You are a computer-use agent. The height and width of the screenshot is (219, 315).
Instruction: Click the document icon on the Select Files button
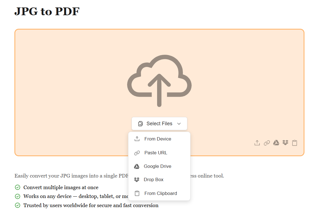[140, 124]
